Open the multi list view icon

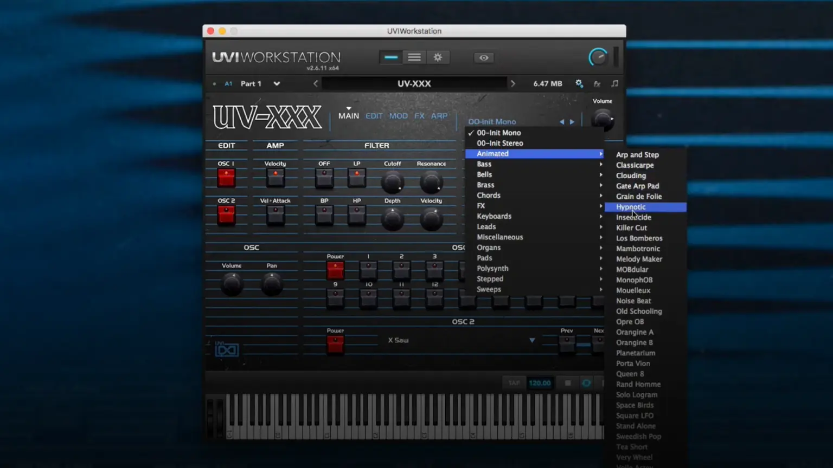pos(414,57)
